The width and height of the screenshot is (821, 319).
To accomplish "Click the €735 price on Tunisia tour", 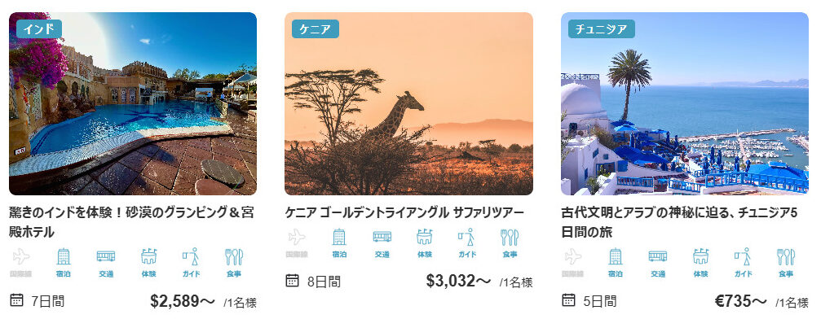I will tap(740, 301).
